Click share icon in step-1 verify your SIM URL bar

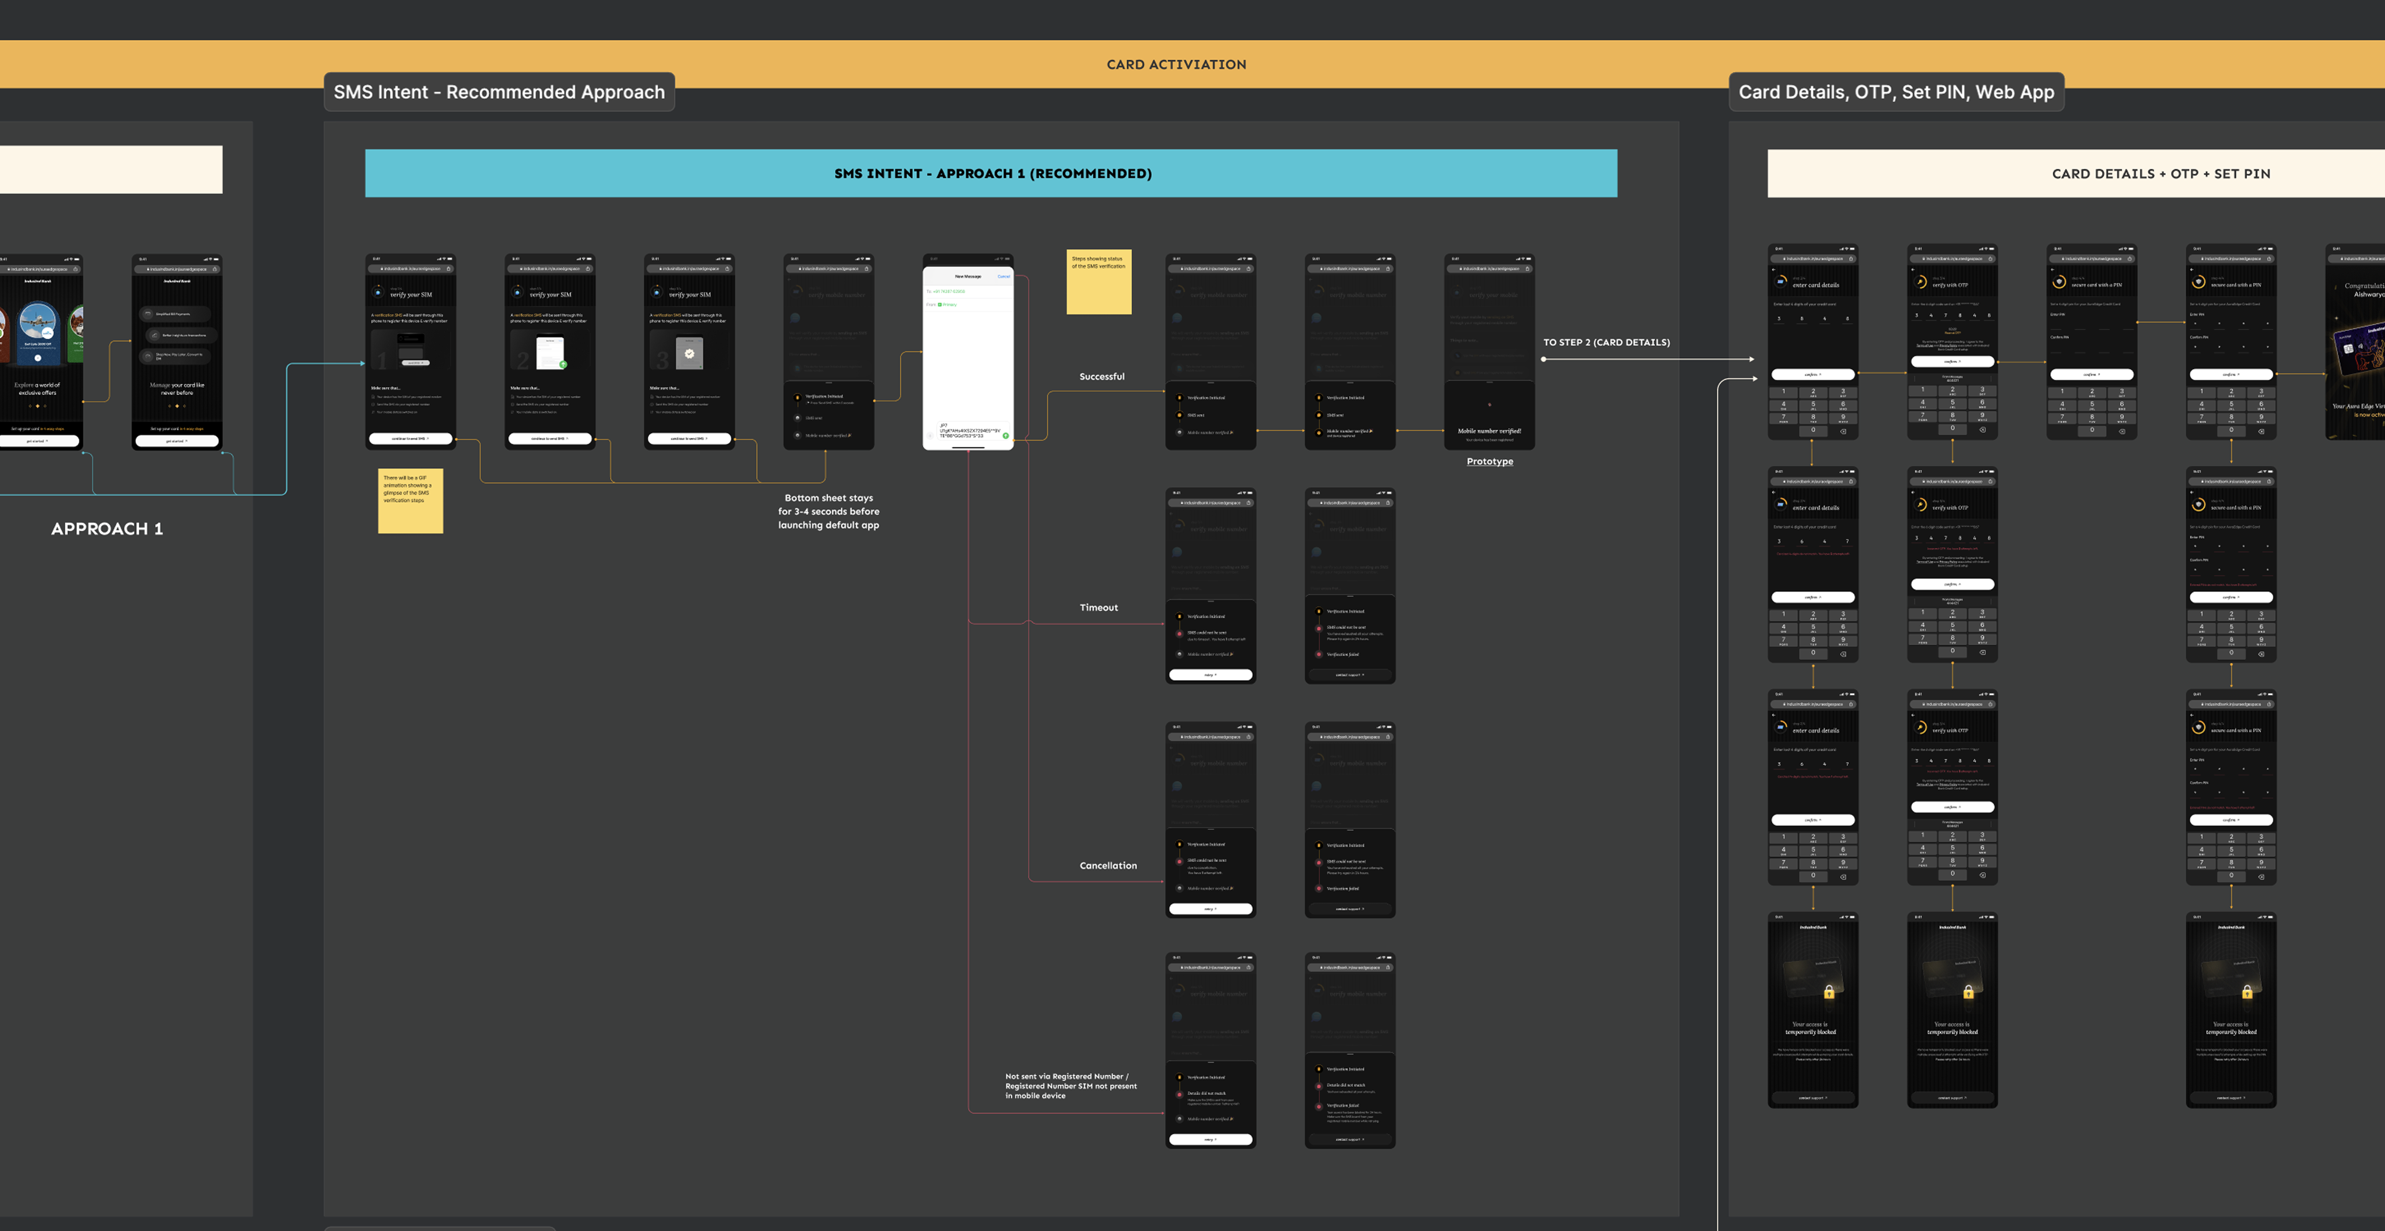point(449,269)
